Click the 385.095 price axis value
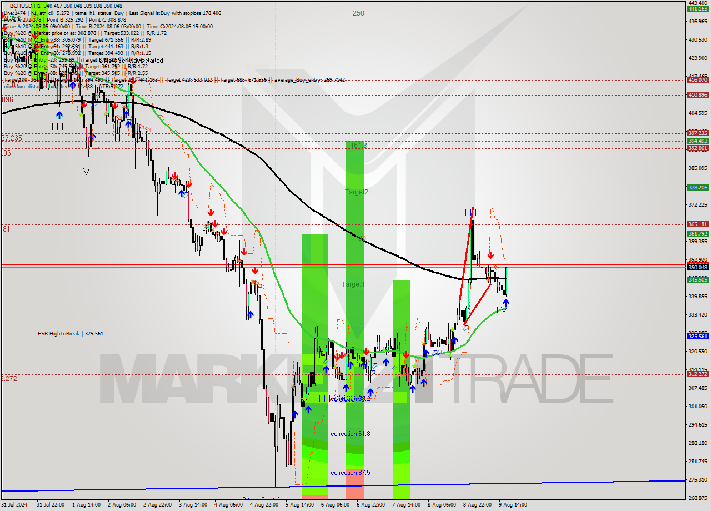This screenshot has height=511, width=711. point(698,168)
